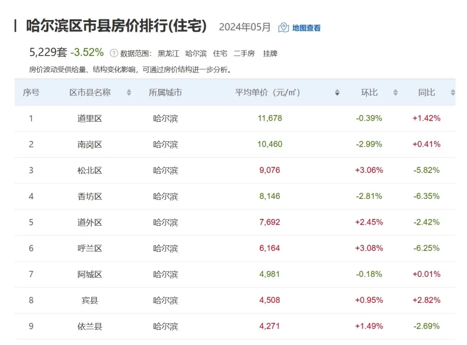Open 道外区 district entry

[90, 222]
